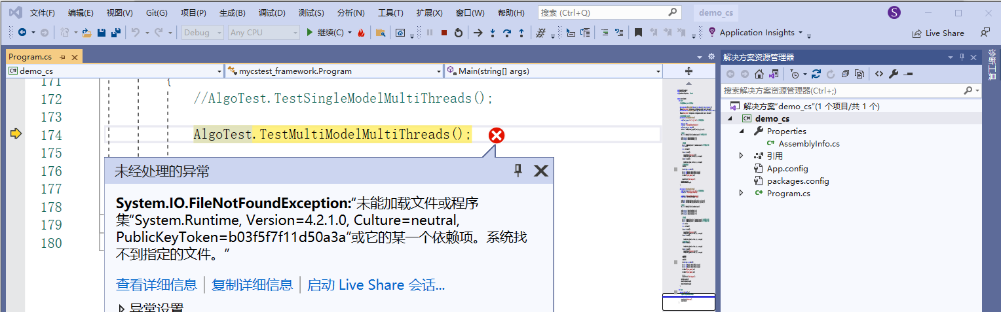Viewport: 1001px width, 312px height.
Task: Open the 编辑(E) menu
Action: pos(81,13)
